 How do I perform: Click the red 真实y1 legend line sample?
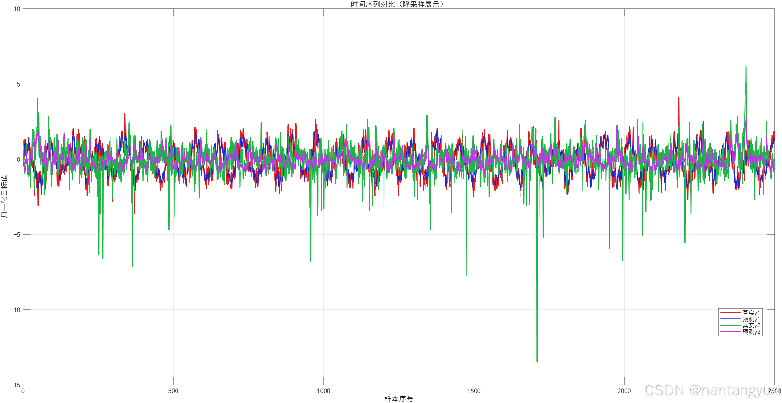pyautogui.click(x=730, y=313)
